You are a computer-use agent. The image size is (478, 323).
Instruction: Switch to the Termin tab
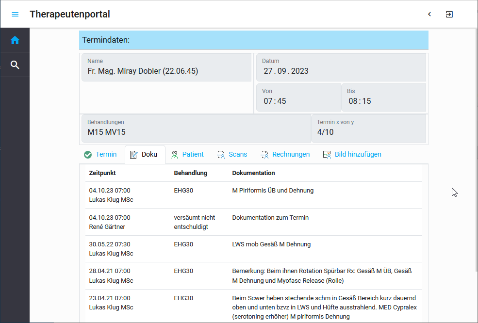[106, 154]
